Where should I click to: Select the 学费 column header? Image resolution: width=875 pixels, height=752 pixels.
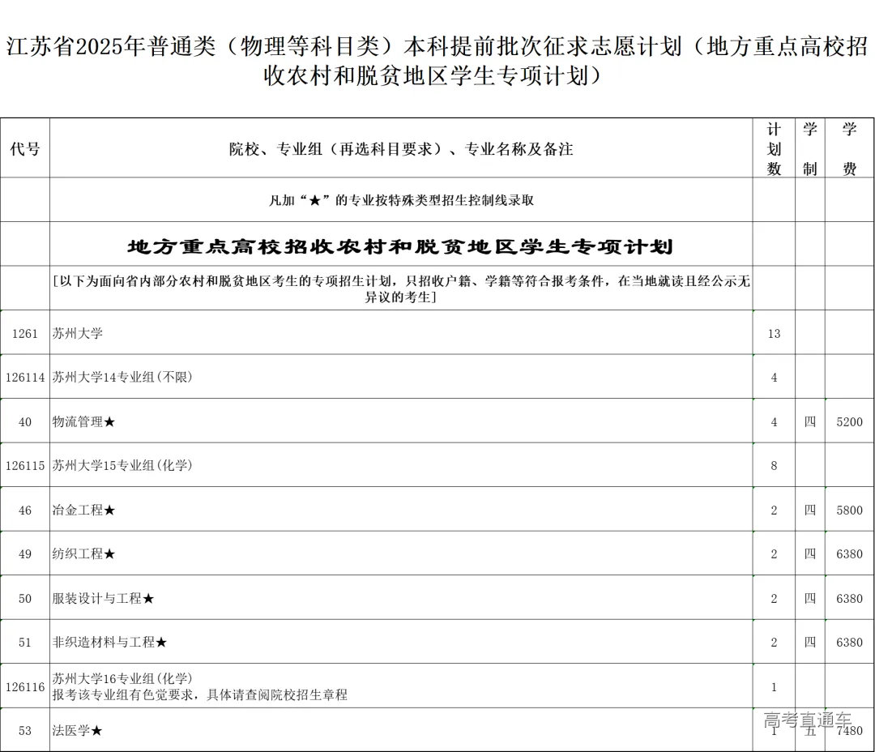point(849,148)
